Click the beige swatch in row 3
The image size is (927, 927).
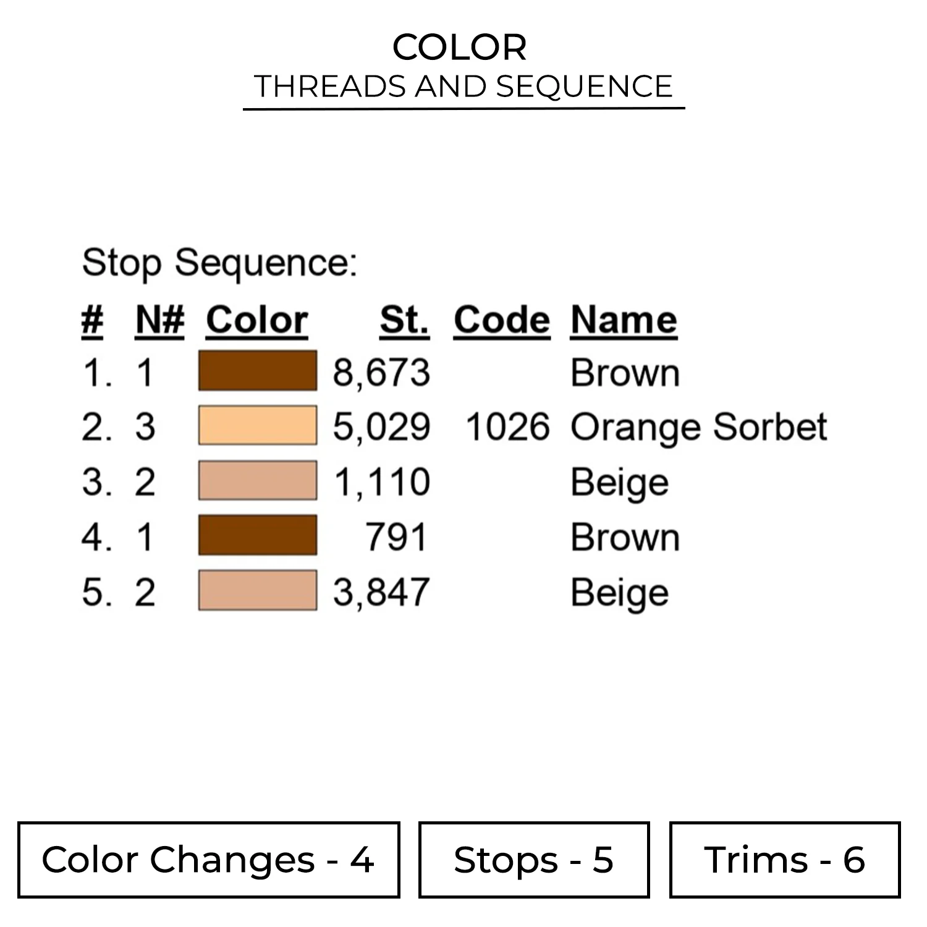(x=258, y=480)
